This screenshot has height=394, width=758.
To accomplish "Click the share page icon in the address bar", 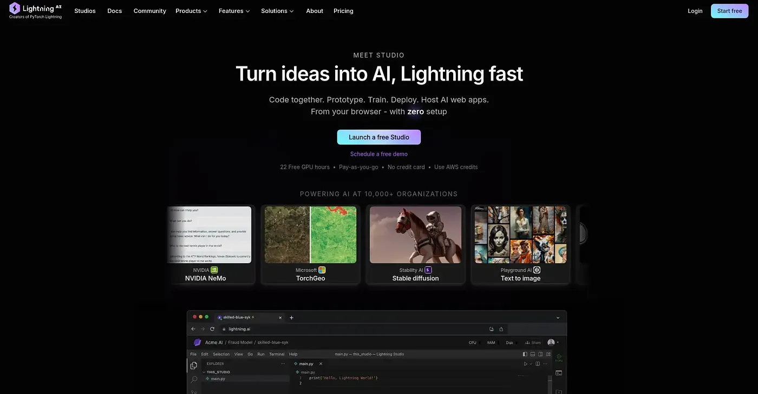I will coord(501,329).
